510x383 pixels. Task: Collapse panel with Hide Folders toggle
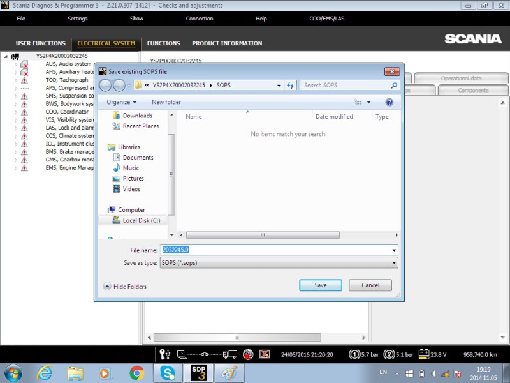(125, 286)
